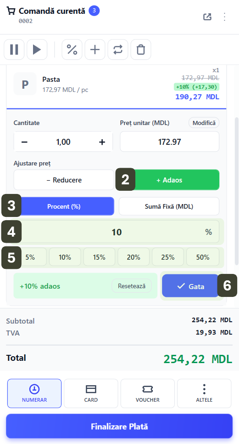Click the 190,27 MDL item price
The image size is (239, 444).
197,97
